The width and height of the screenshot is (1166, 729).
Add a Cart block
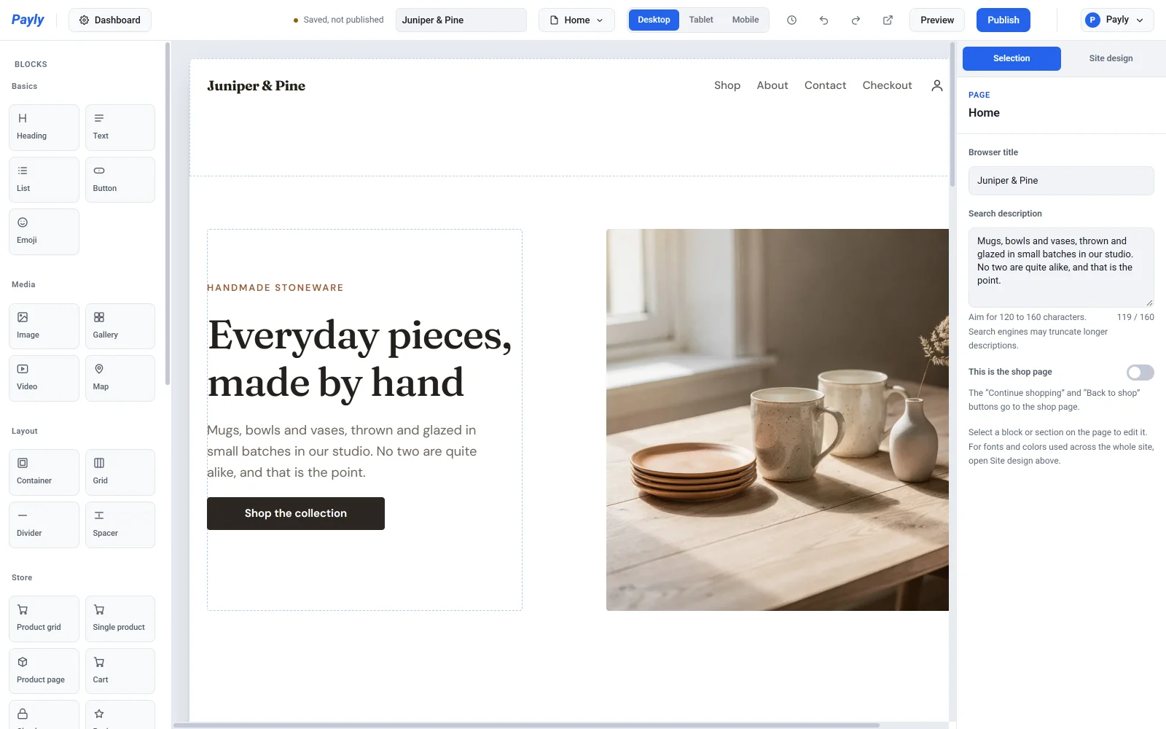120,671
